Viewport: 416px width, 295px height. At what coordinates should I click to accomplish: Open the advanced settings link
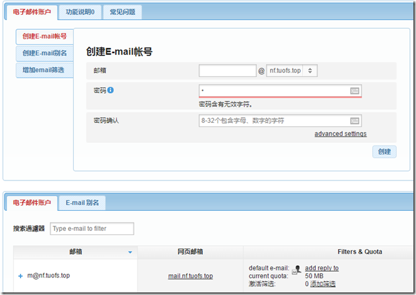pyautogui.click(x=340, y=134)
